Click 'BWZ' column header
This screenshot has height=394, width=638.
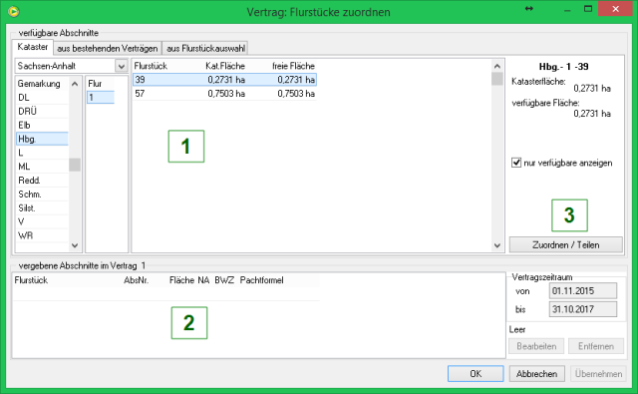coord(224,280)
